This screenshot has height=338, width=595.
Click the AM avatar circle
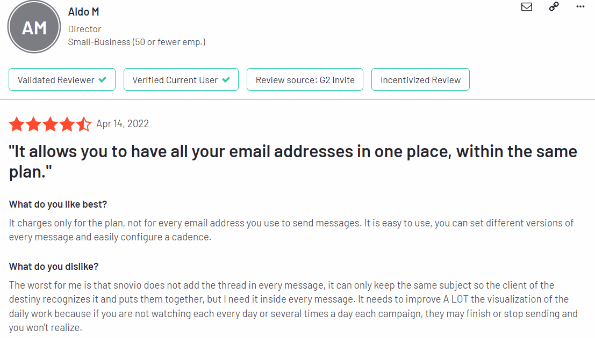(x=34, y=27)
